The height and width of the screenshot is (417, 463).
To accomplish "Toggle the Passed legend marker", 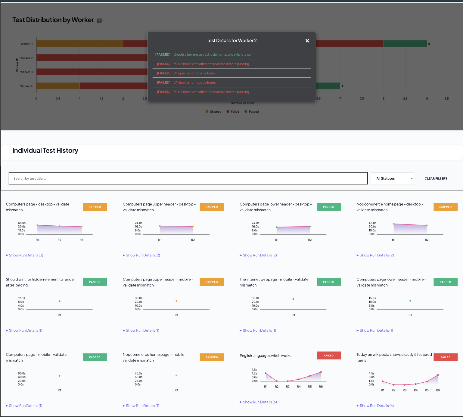I will (x=246, y=111).
